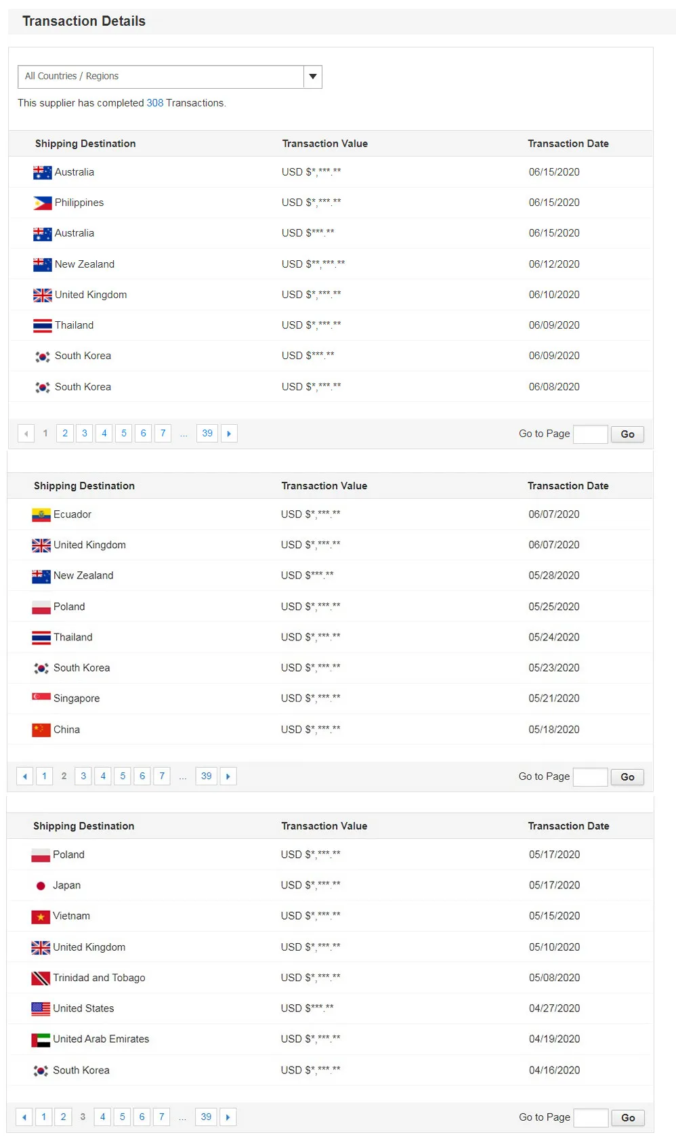Focus the Go to Page field under the middle table
676x1137 pixels.
tap(590, 777)
